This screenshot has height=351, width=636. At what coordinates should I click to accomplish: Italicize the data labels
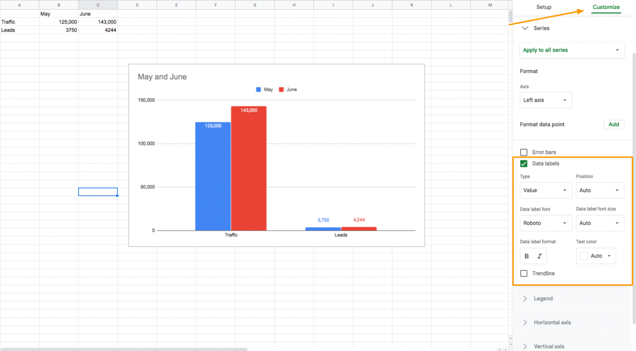(x=540, y=256)
